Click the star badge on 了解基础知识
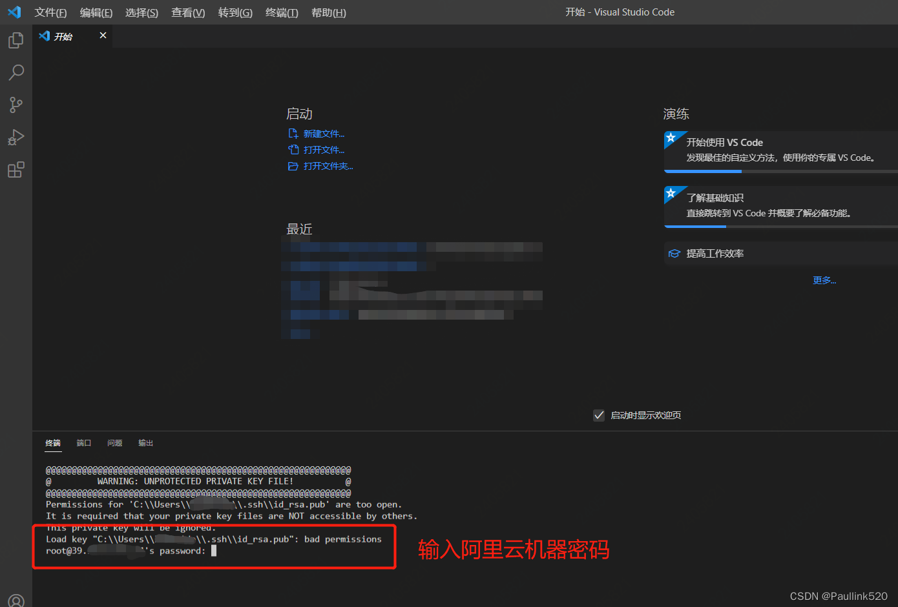This screenshot has width=898, height=607. click(x=671, y=193)
